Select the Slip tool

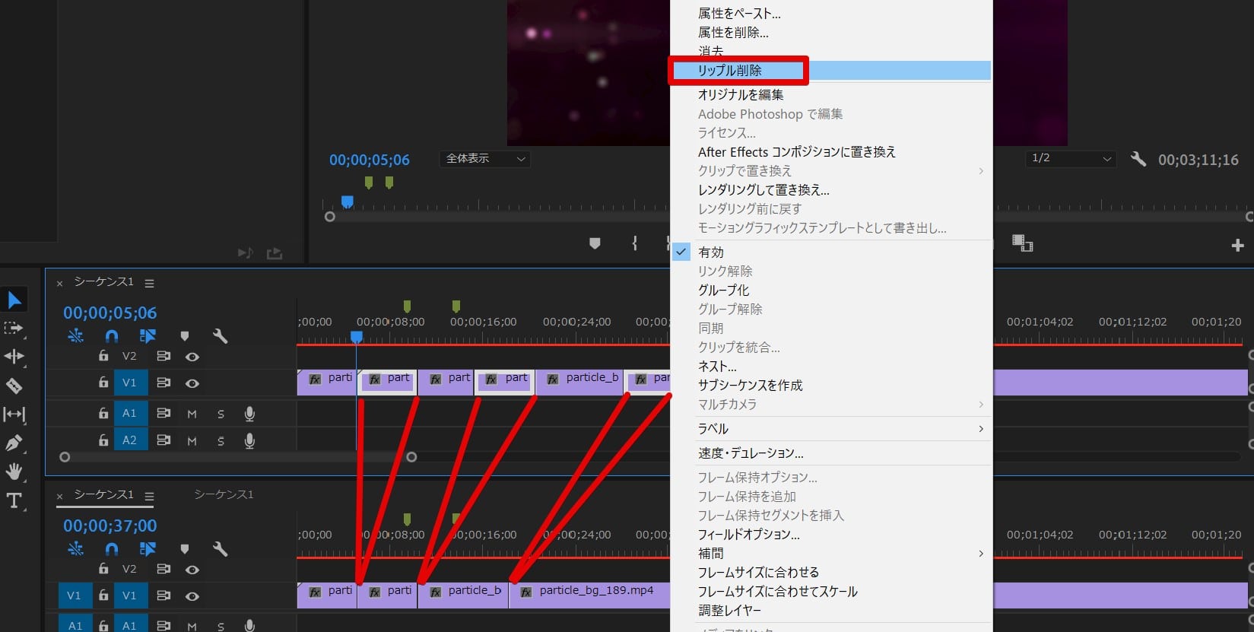[x=14, y=414]
